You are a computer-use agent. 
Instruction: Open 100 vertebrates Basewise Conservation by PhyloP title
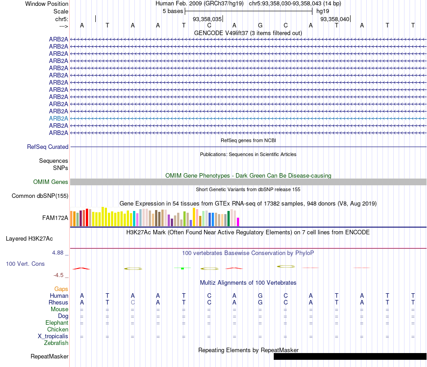pyautogui.click(x=248, y=253)
